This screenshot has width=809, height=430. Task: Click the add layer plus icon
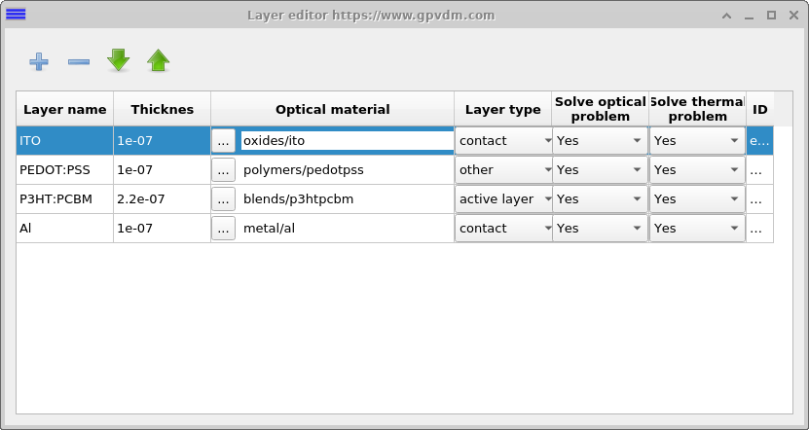(x=39, y=62)
